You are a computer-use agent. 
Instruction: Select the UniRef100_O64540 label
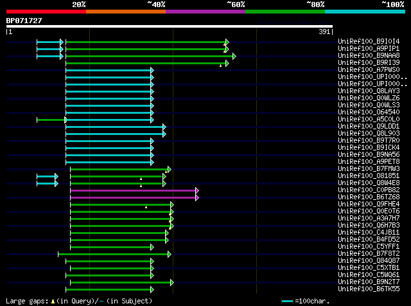pyautogui.click(x=369, y=112)
